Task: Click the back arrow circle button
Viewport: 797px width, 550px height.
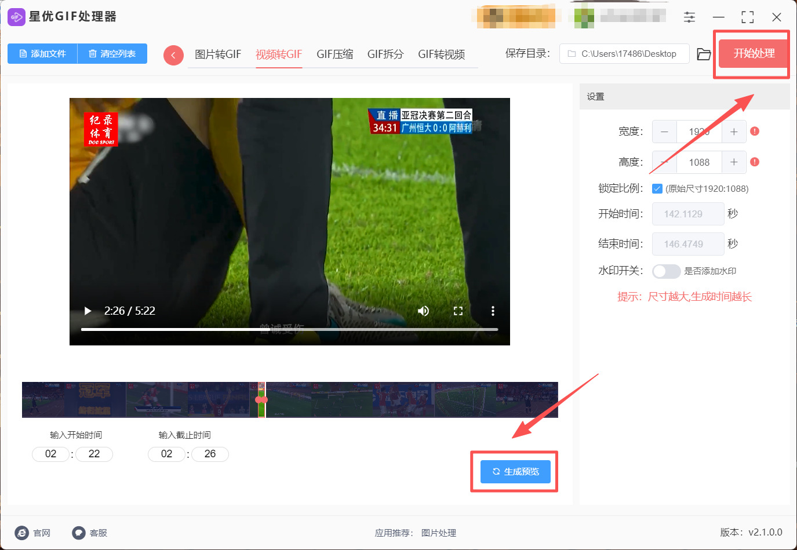Action: click(173, 55)
